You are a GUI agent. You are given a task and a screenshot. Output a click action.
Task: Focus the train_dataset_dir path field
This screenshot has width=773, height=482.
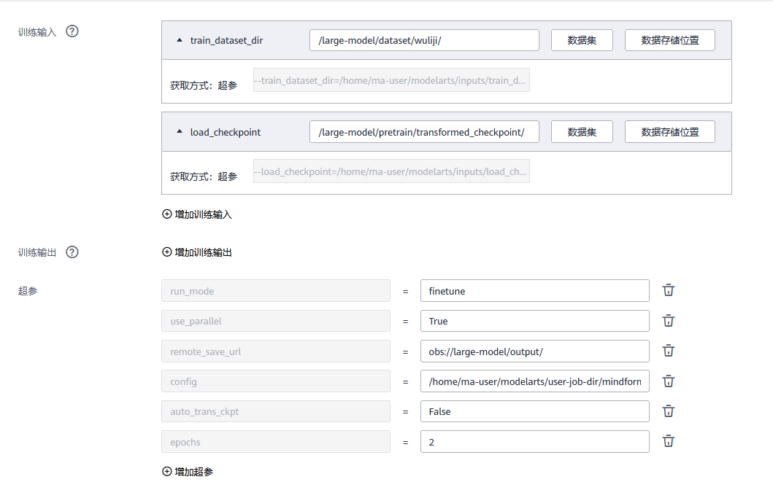coord(424,40)
